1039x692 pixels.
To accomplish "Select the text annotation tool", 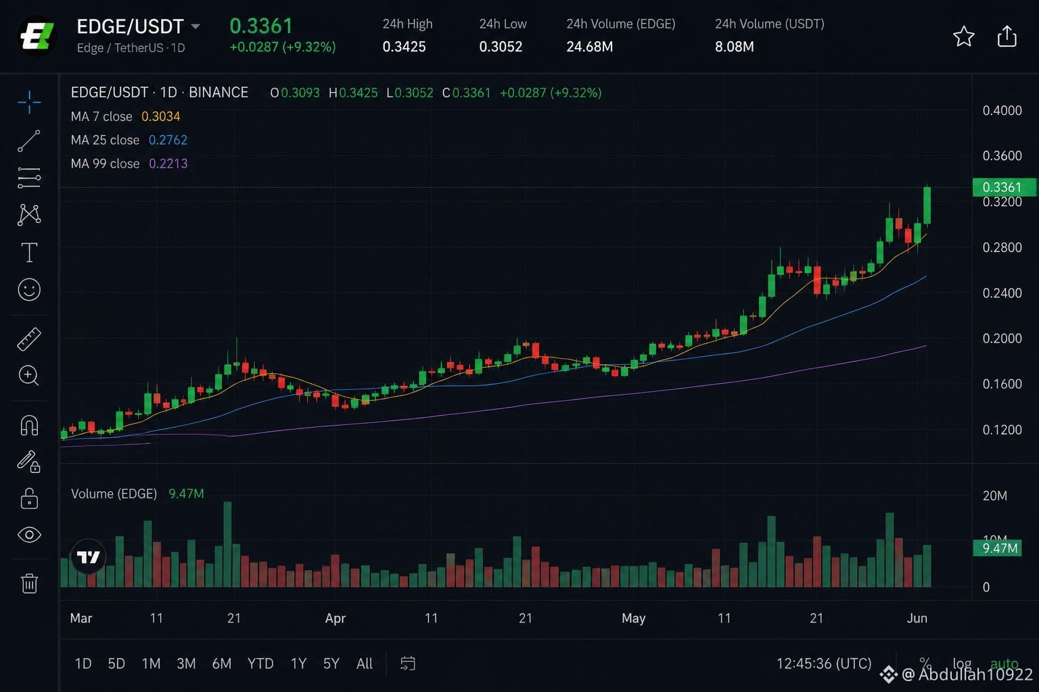I will [x=29, y=252].
